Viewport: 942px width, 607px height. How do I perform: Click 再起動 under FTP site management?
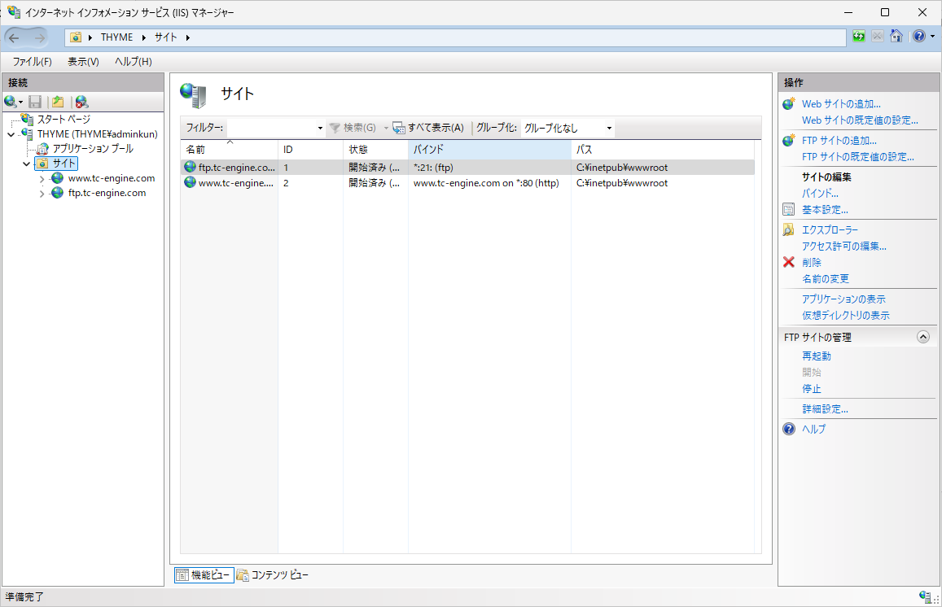pos(817,356)
